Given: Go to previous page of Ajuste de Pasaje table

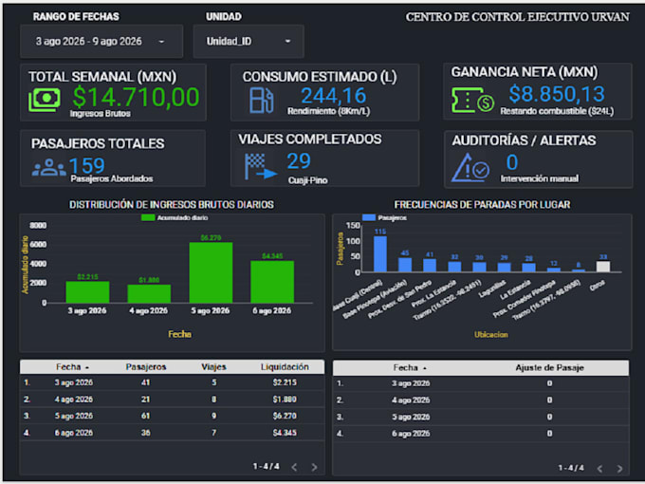Looking at the screenshot, I should [x=599, y=469].
